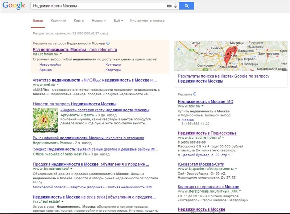
Task: Open the 'Ещё' dropdown menu
Action: click(118, 21)
